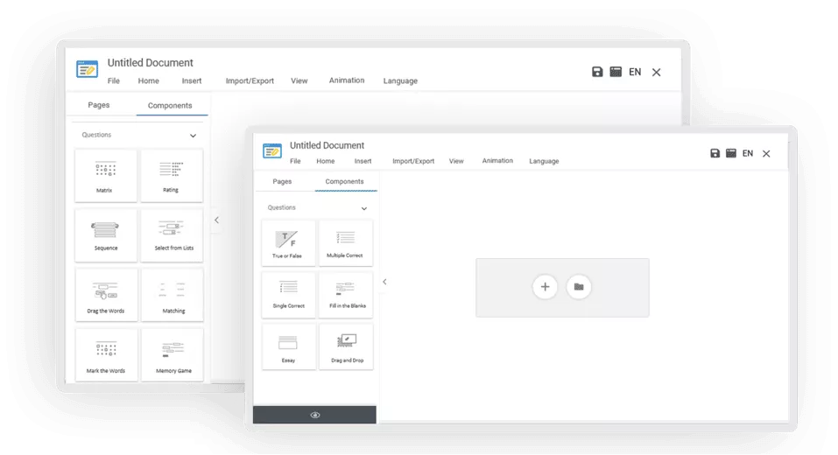
Task: Switch to Pages tab in front window
Action: (282, 182)
